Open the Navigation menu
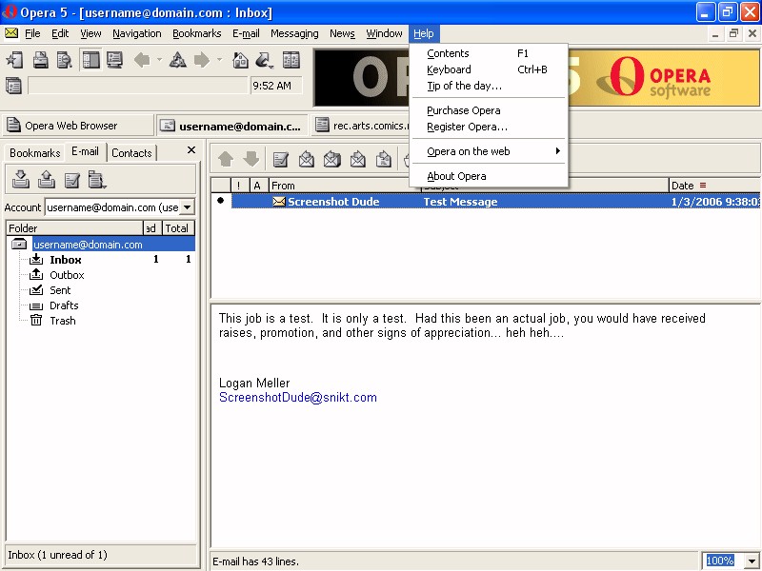Image resolution: width=762 pixels, height=571 pixels. point(137,33)
